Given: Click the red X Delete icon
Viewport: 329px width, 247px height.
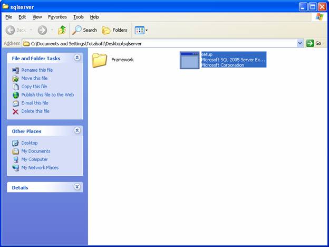Looking at the screenshot, I should click(x=15, y=111).
